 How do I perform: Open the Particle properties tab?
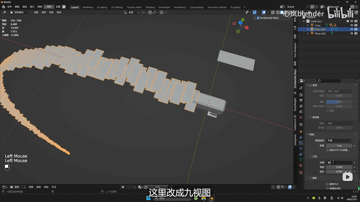(301, 143)
